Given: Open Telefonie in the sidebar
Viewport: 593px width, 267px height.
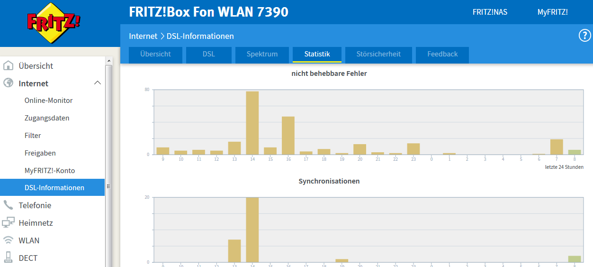Looking at the screenshot, I should click(35, 205).
